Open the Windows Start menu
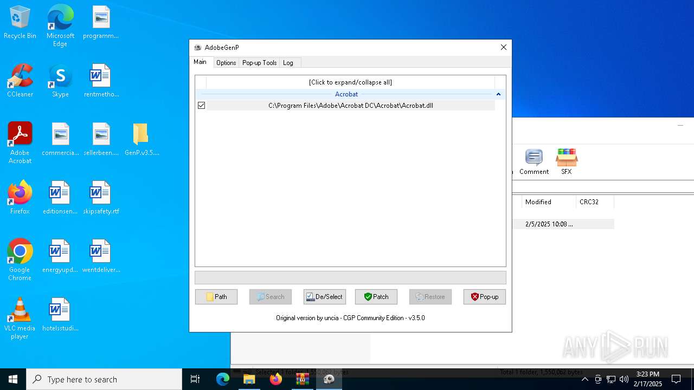The width and height of the screenshot is (694, 390). click(13, 379)
